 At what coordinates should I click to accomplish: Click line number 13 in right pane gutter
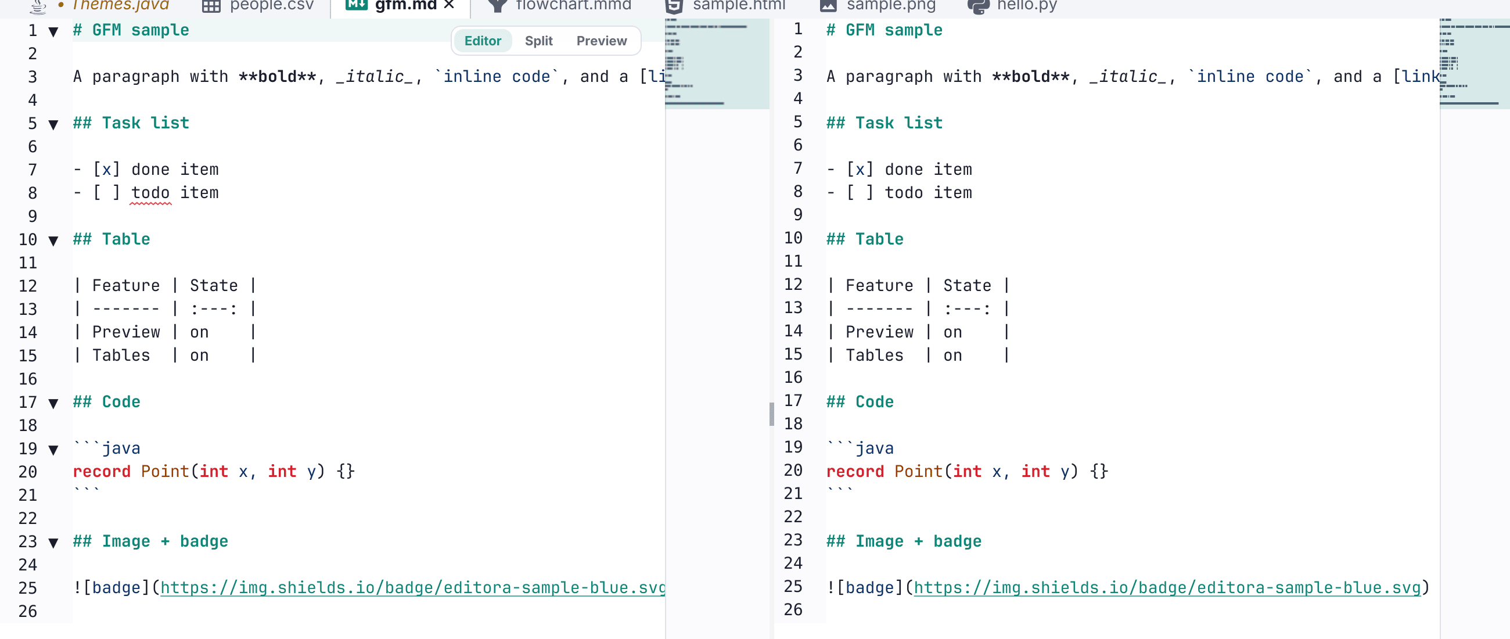793,307
